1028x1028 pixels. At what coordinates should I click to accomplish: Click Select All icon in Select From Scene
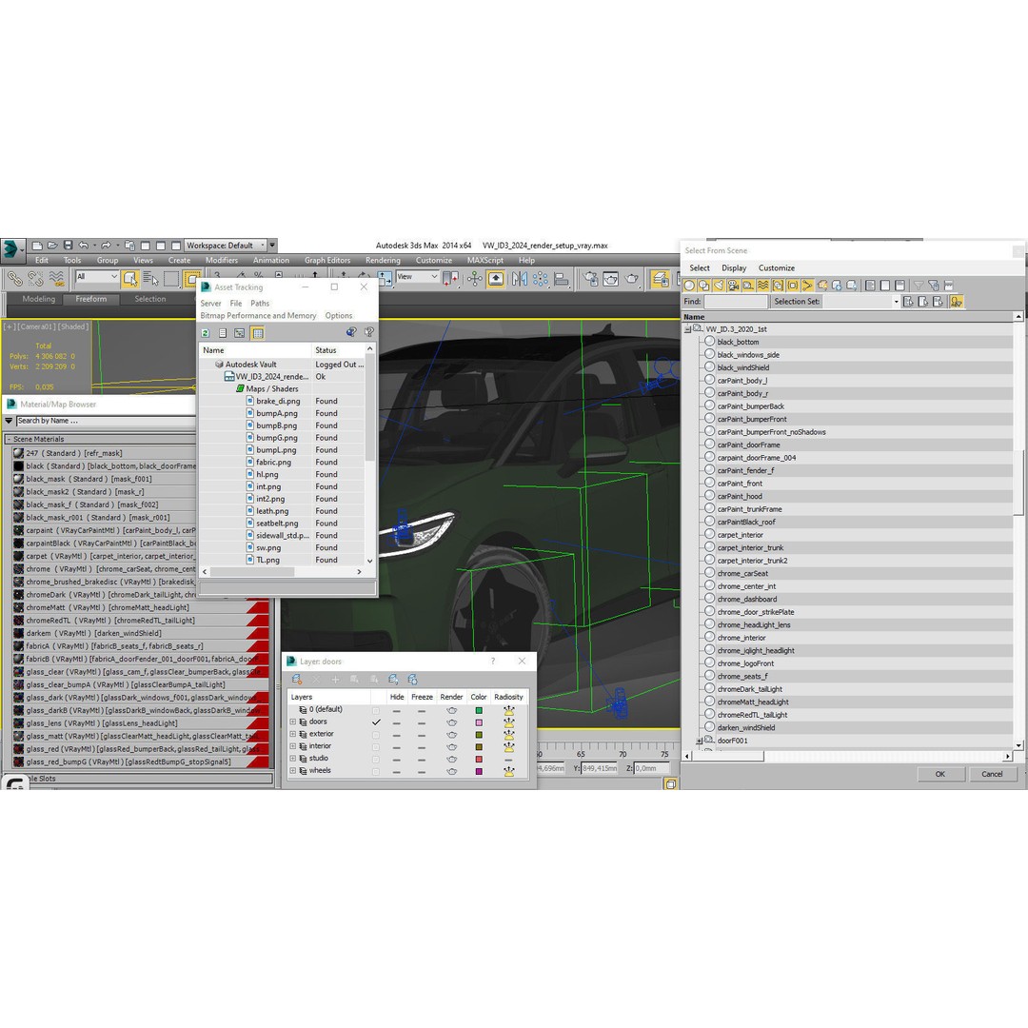(870, 286)
